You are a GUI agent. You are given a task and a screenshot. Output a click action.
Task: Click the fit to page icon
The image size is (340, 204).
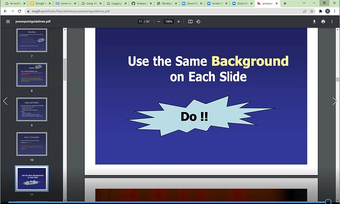point(190,22)
